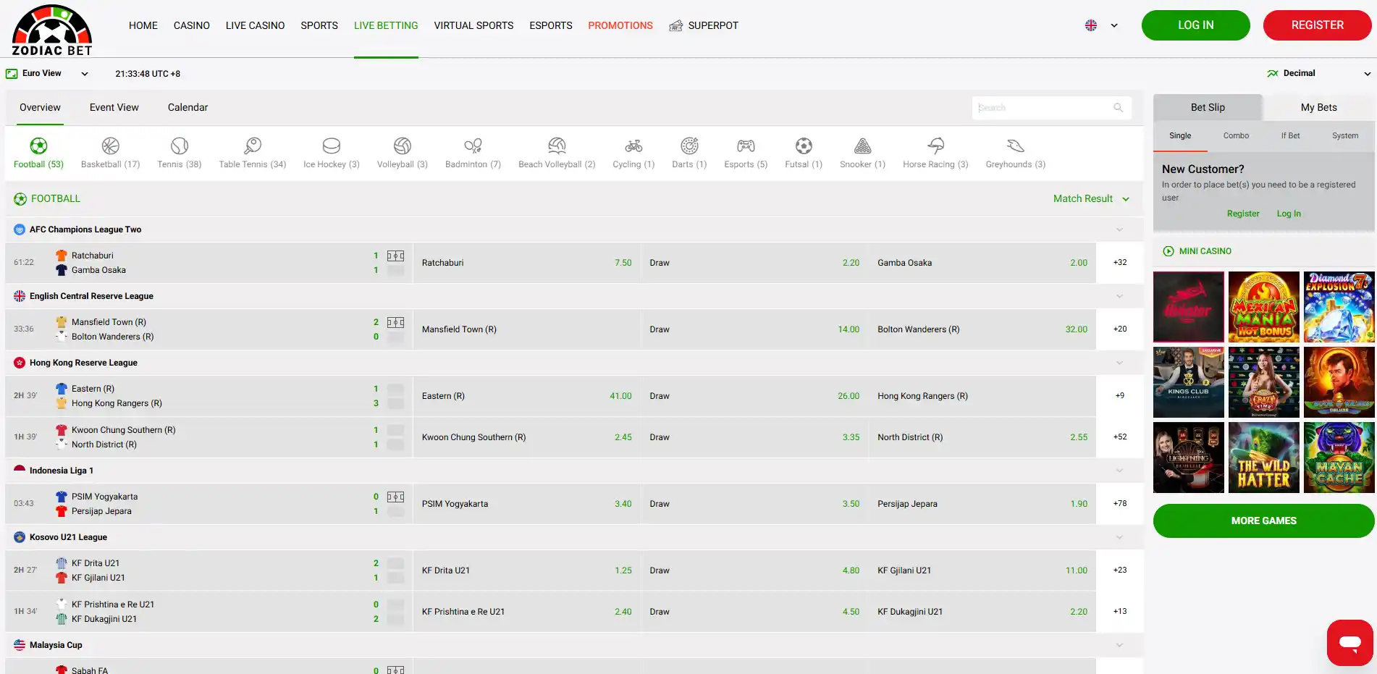This screenshot has height=674, width=1377.
Task: Collapse the Hong Kong Reserve League section
Action: (1119, 363)
